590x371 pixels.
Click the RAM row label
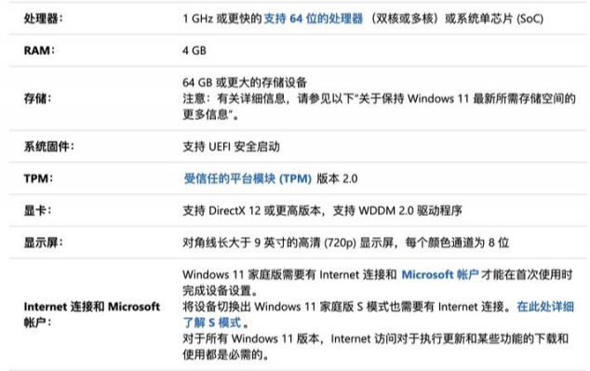(x=39, y=50)
